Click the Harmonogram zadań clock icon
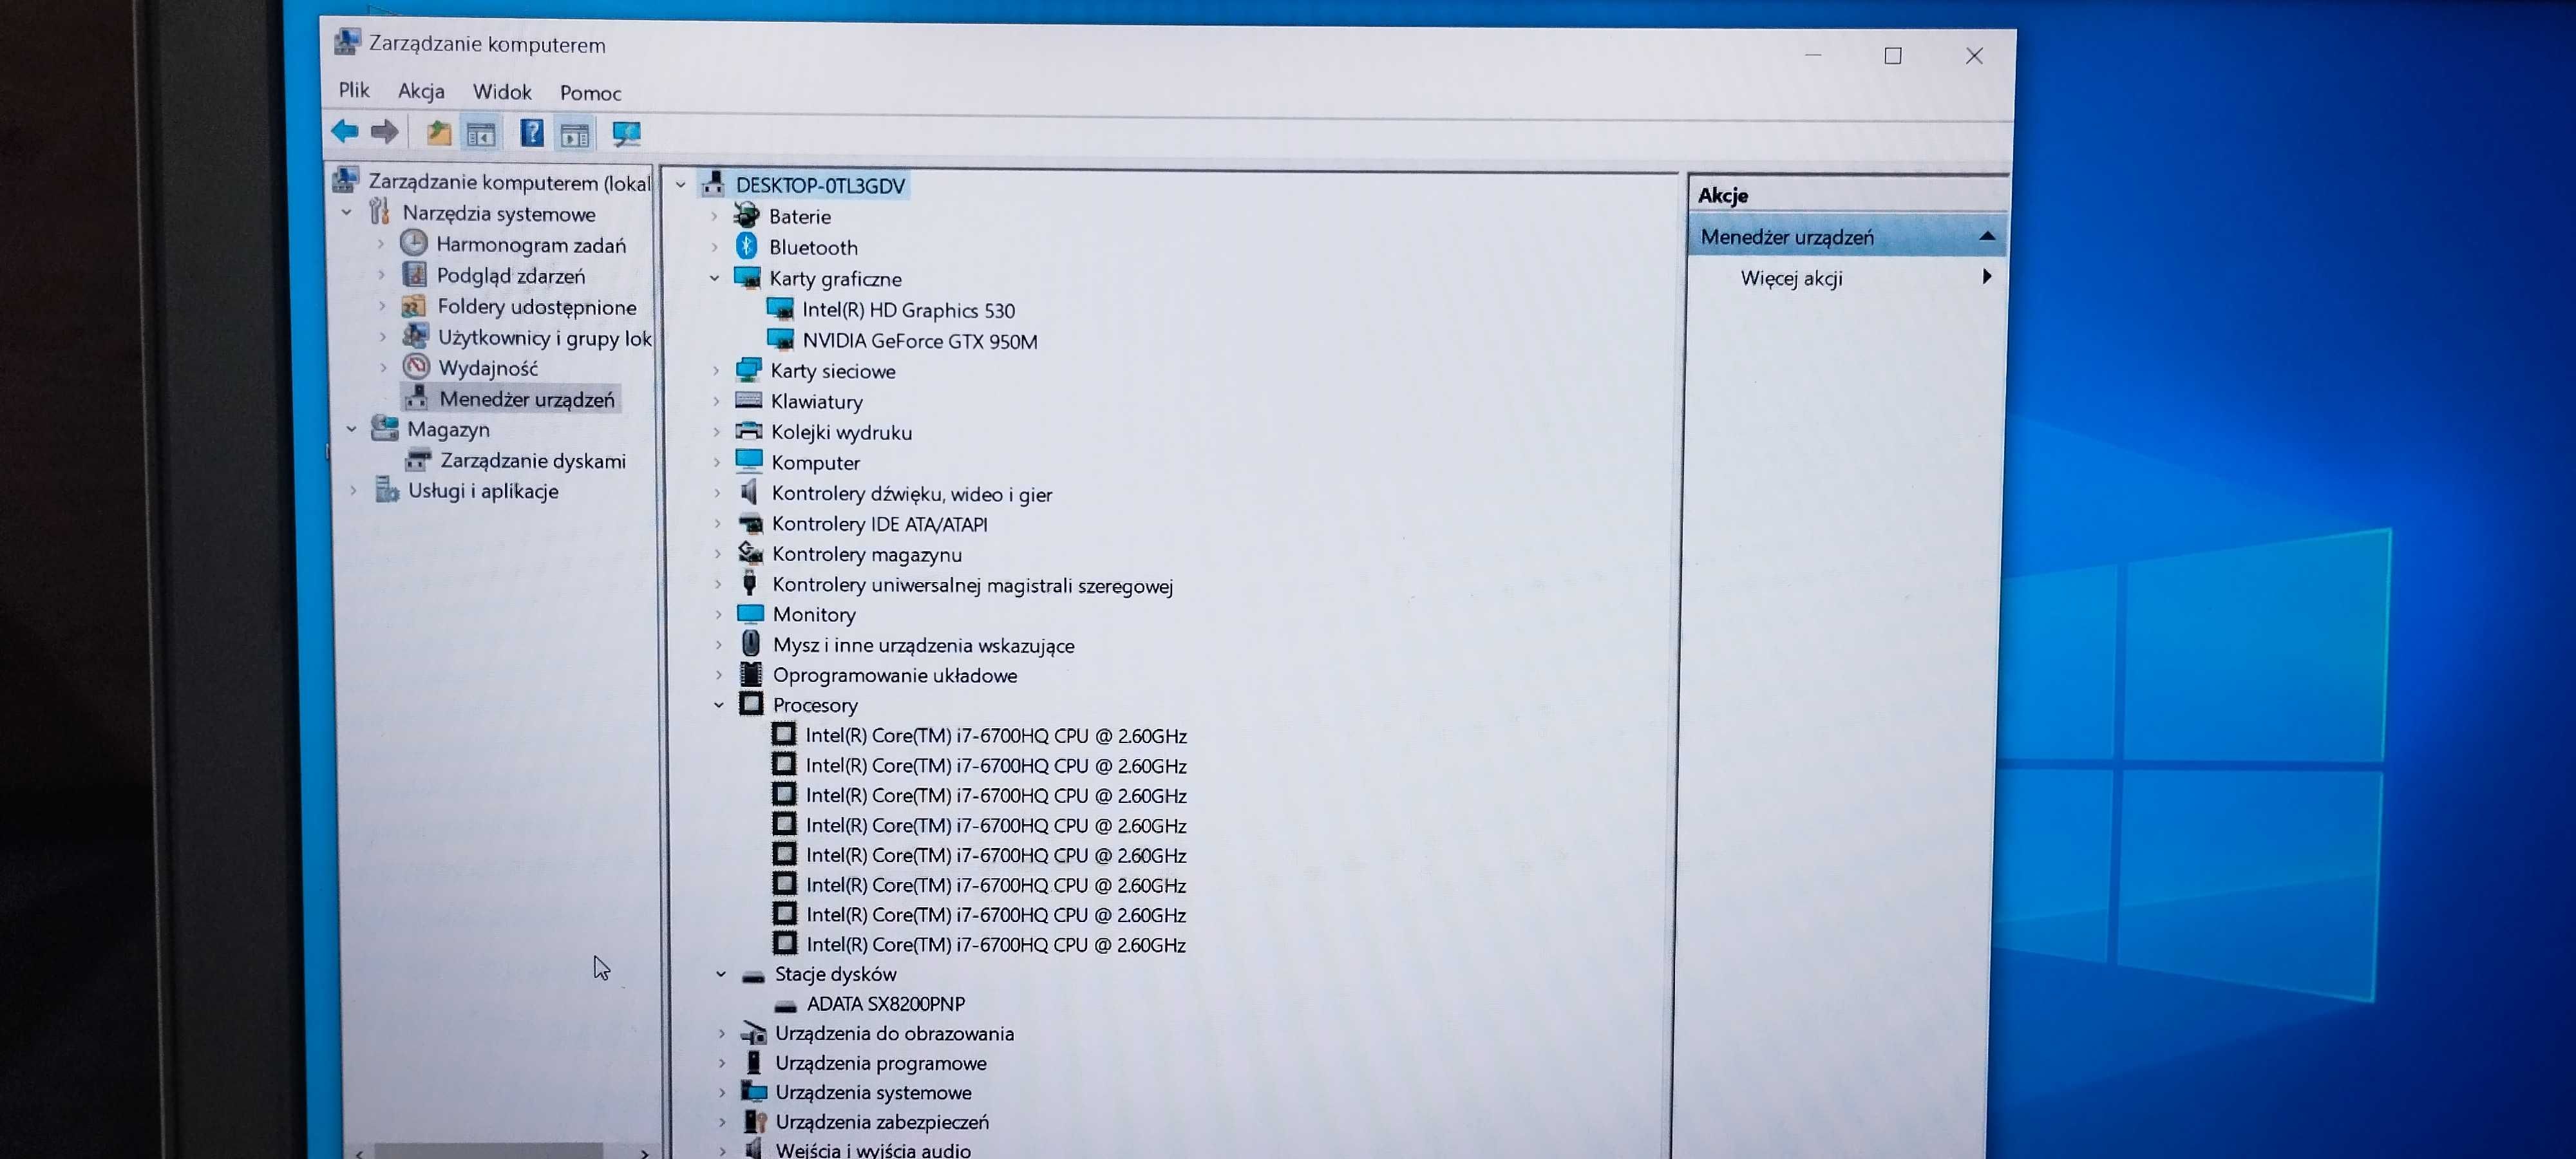 (x=414, y=243)
